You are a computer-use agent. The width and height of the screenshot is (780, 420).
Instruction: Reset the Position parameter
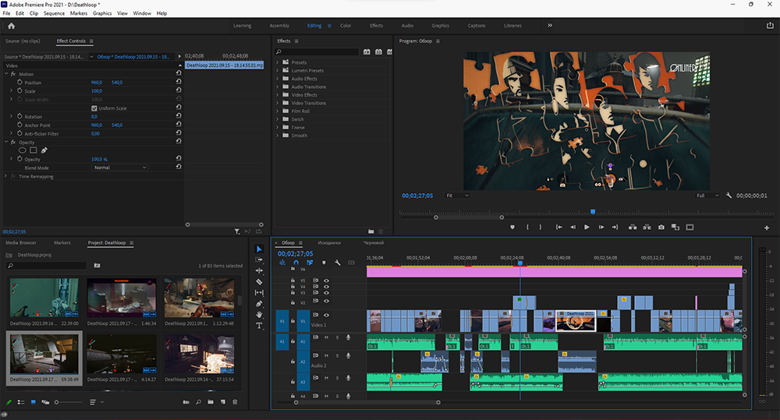(179, 83)
